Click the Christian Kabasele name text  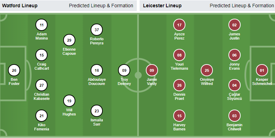pyautogui.click(x=42, y=96)
